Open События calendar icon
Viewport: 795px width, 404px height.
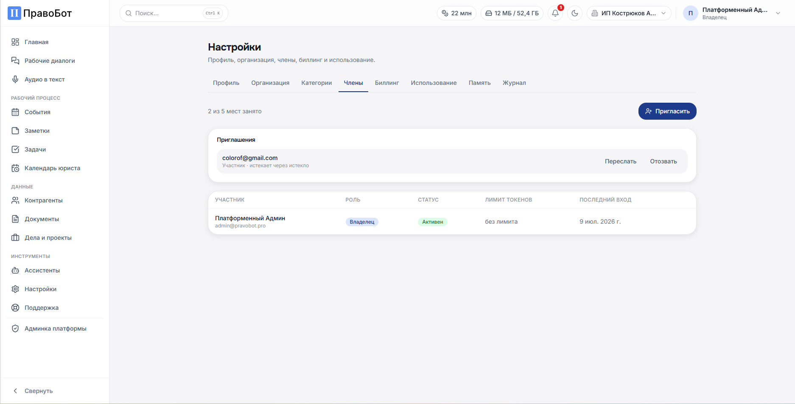15,112
